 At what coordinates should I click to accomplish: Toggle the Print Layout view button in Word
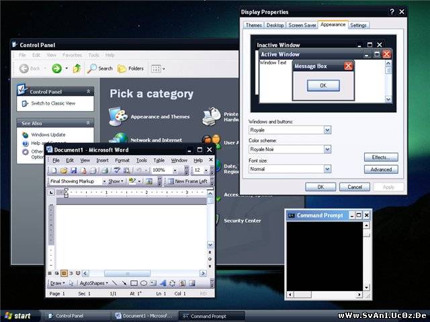tap(64, 273)
